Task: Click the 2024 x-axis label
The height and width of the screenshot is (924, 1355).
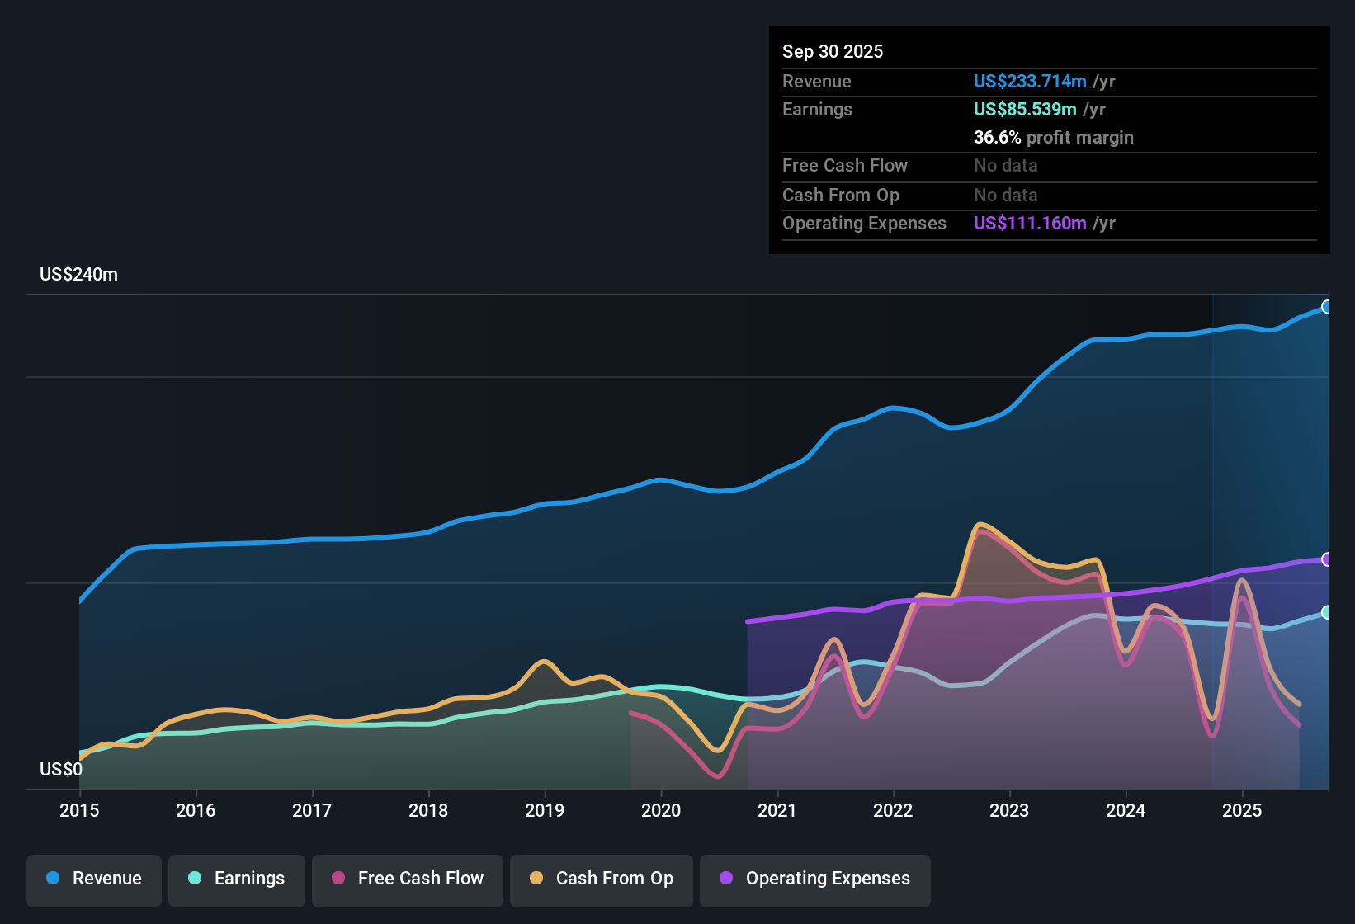Action: point(1126,810)
